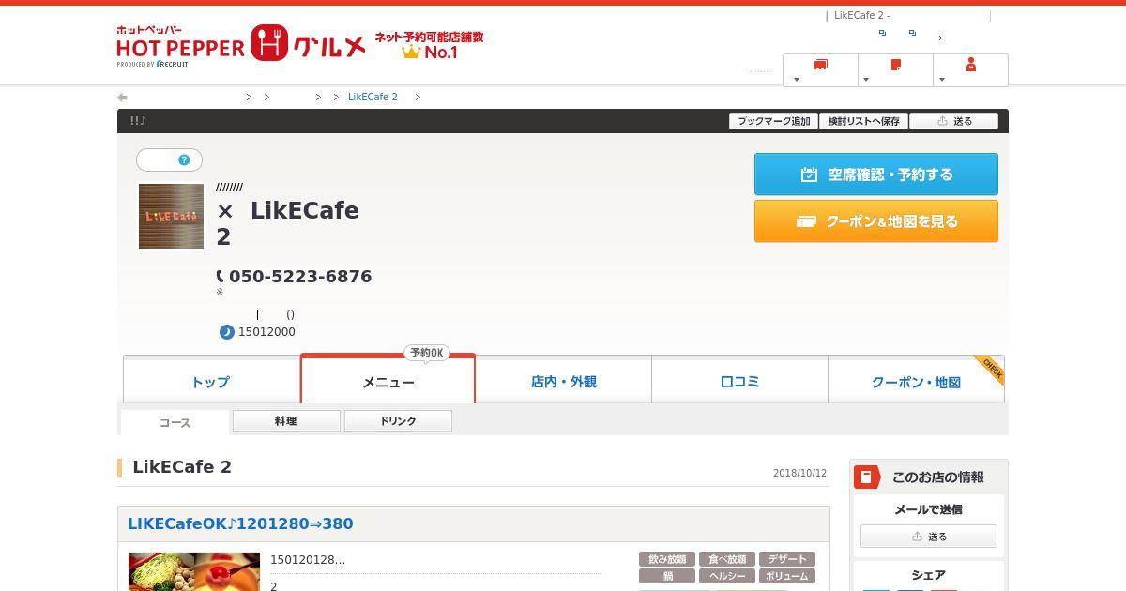Click the 飲み放題 tag
The image size is (1126, 591).
[x=668, y=559]
